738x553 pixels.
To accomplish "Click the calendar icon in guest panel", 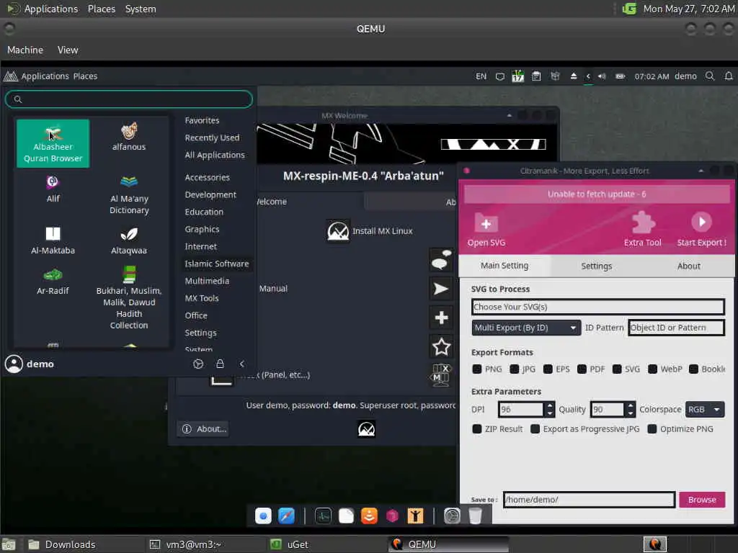I will tap(517, 76).
